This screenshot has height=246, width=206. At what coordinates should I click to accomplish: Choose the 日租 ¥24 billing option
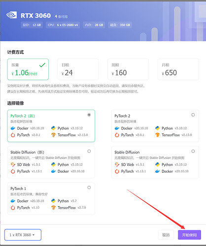pos(78,69)
